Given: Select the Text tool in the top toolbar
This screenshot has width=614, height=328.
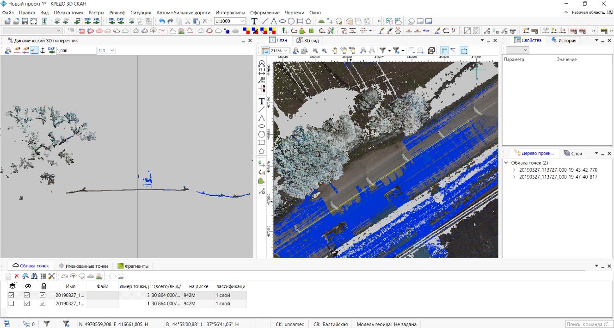Looking at the screenshot, I should point(254,21).
